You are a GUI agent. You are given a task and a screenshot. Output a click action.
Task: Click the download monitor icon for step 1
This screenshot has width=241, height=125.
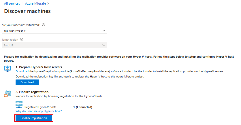pyautogui.click(x=7, y=69)
